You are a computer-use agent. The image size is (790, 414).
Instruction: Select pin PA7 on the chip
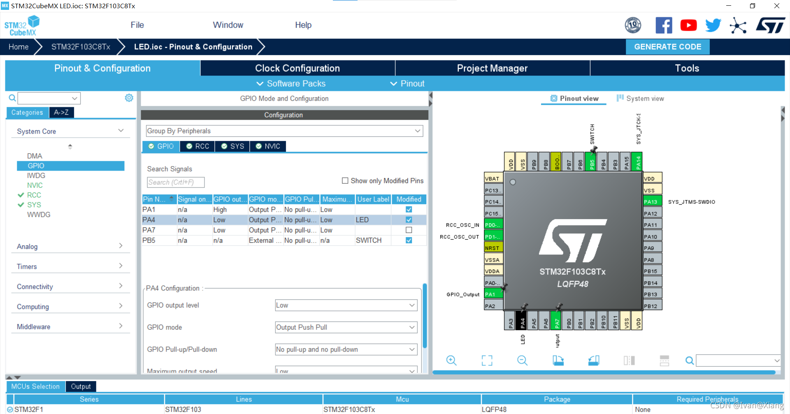(x=556, y=321)
